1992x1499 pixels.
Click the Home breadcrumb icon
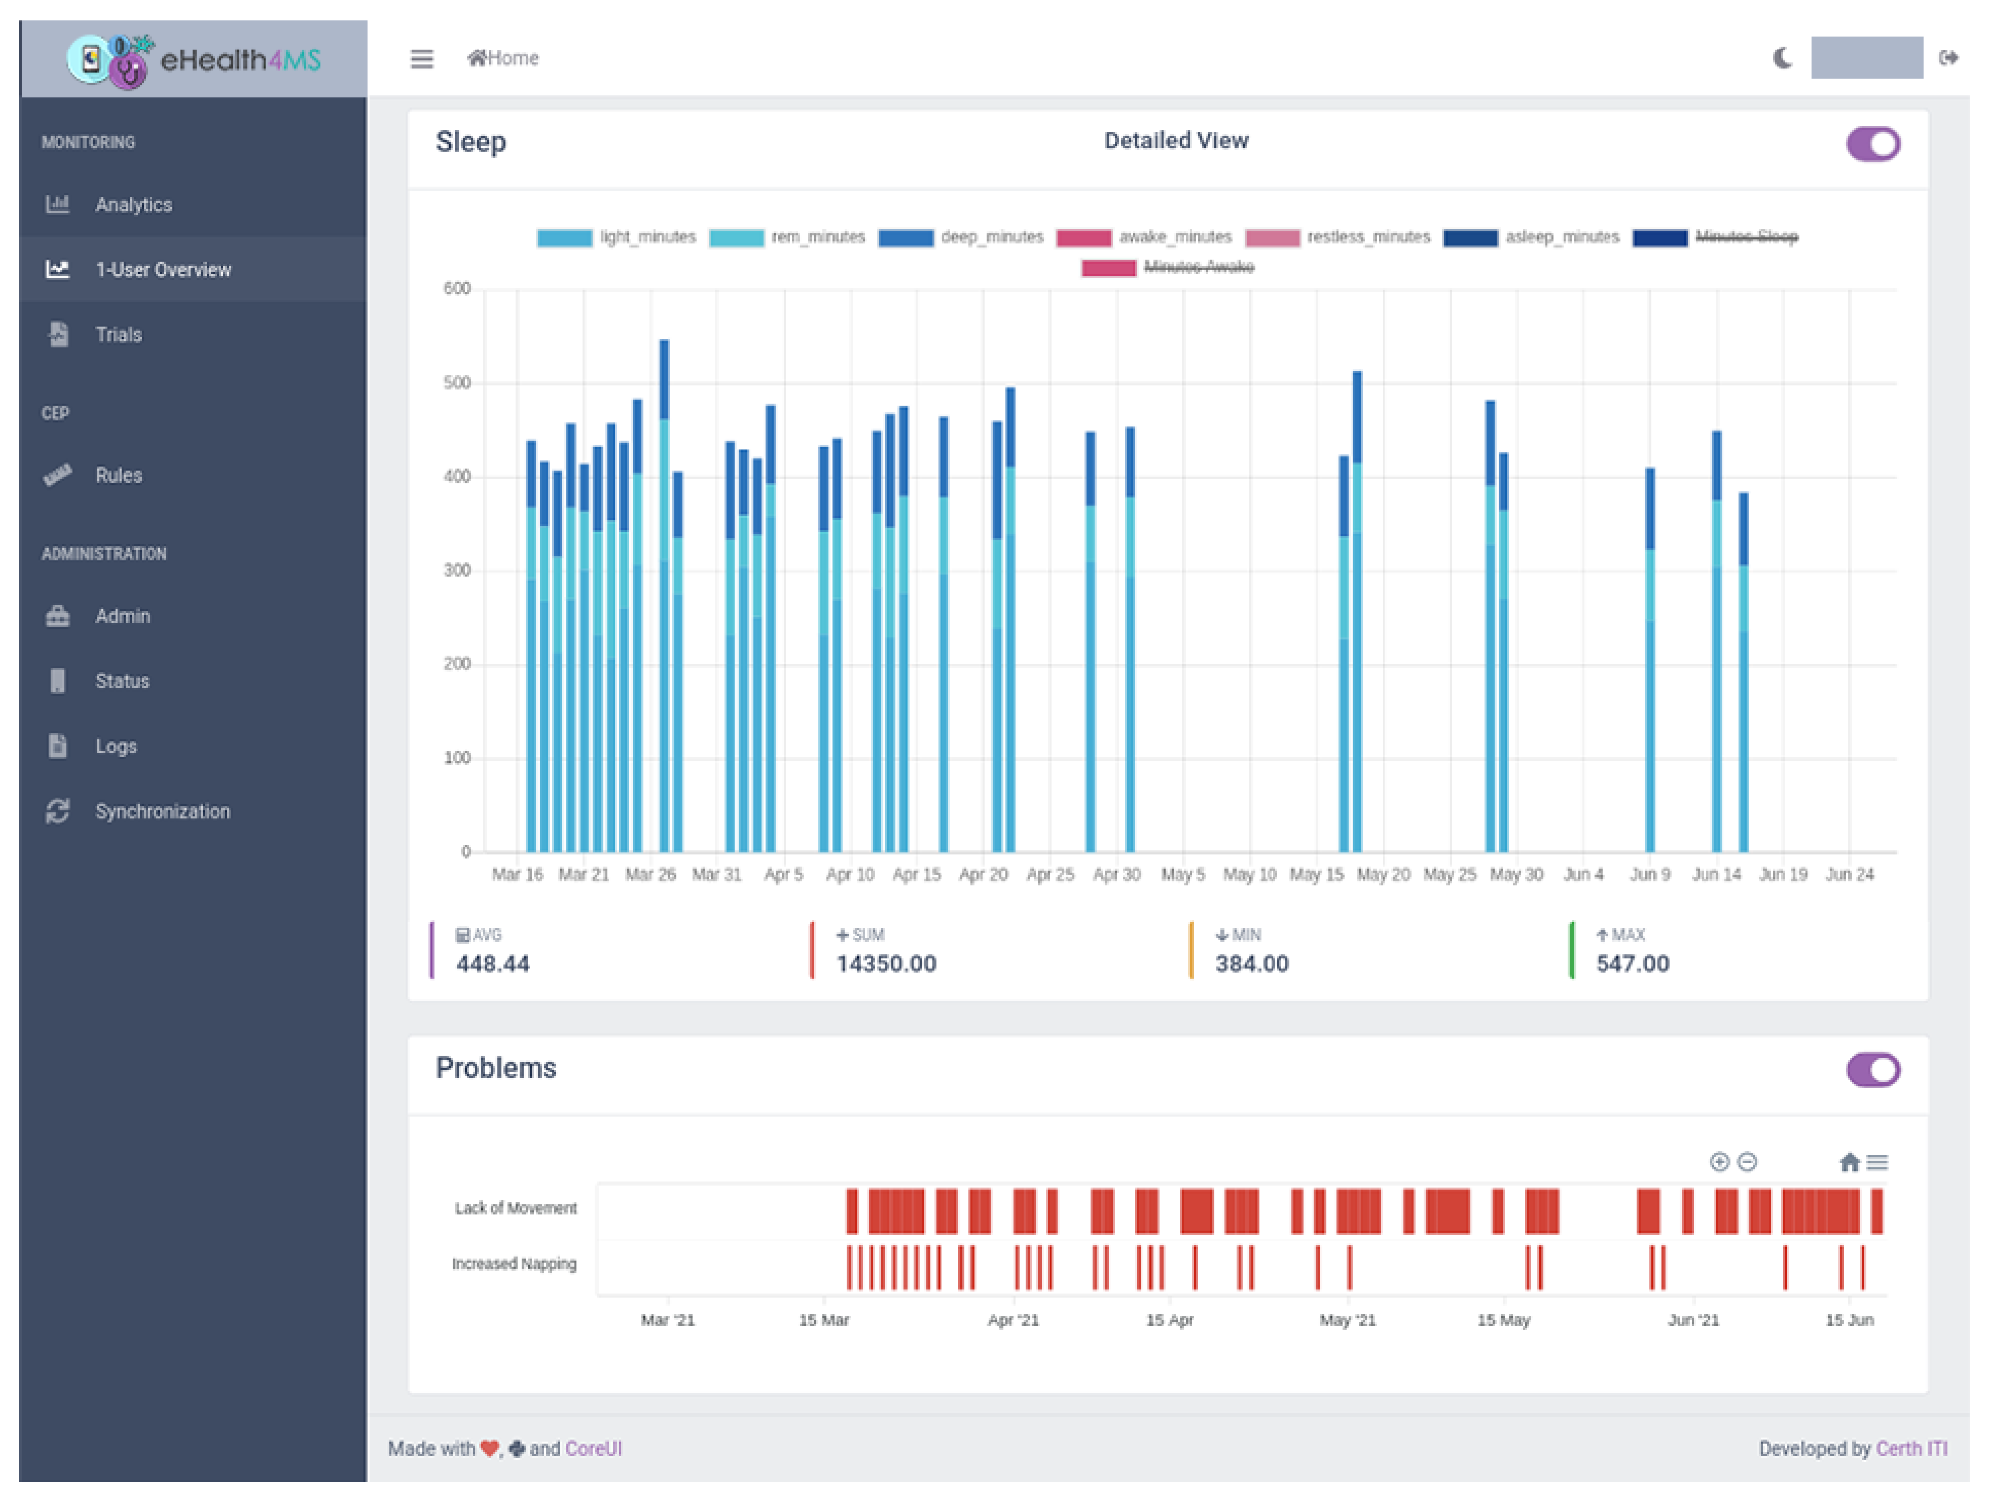click(477, 58)
